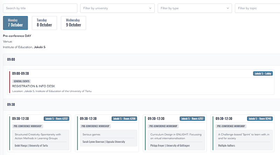Switch to the Tuesday 8 October tab
The width and height of the screenshot is (280, 155).
[44, 23]
